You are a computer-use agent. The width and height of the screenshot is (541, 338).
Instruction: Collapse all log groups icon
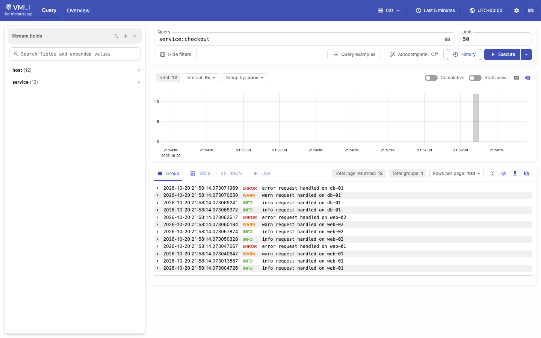pos(493,174)
